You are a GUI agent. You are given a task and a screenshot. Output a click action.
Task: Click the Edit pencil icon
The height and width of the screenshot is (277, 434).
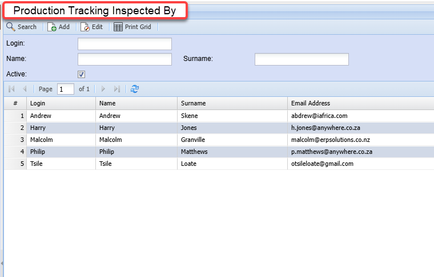85,27
